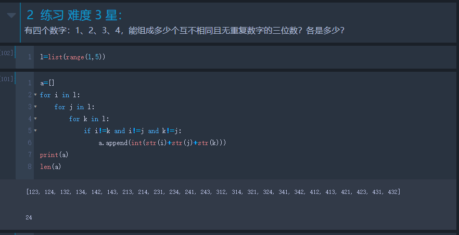
Task: Fold the 'for i in l:' loop
Action: 35,95
